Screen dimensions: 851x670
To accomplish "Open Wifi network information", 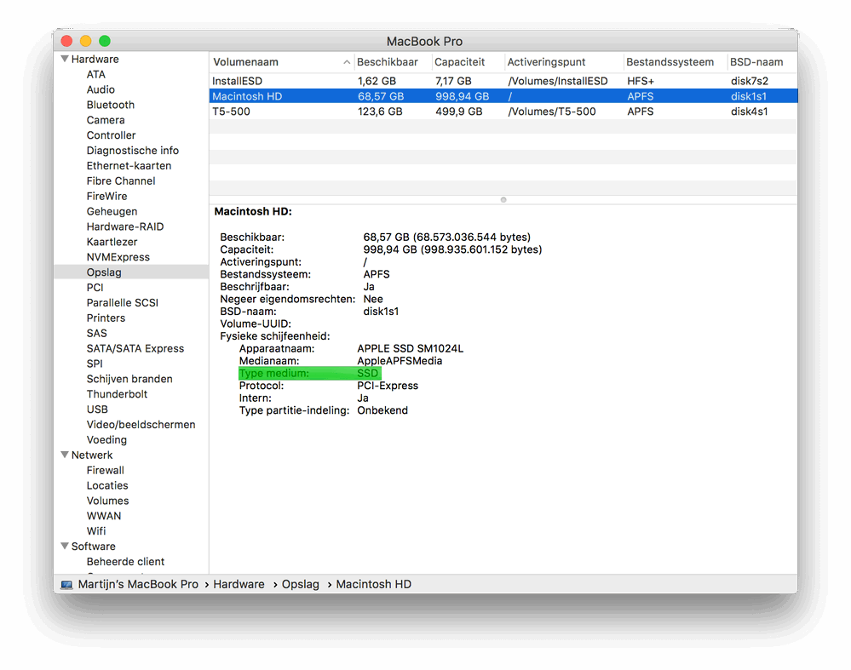I will click(96, 530).
